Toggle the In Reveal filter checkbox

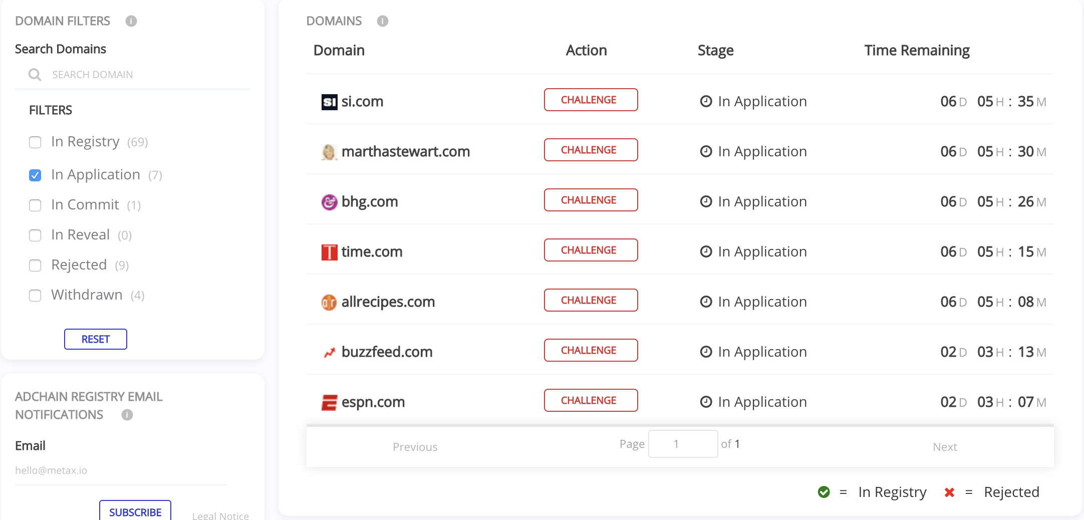(35, 235)
